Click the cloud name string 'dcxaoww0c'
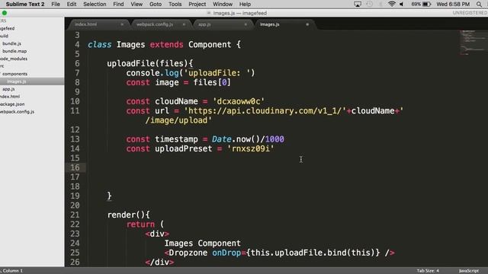 click(239, 101)
